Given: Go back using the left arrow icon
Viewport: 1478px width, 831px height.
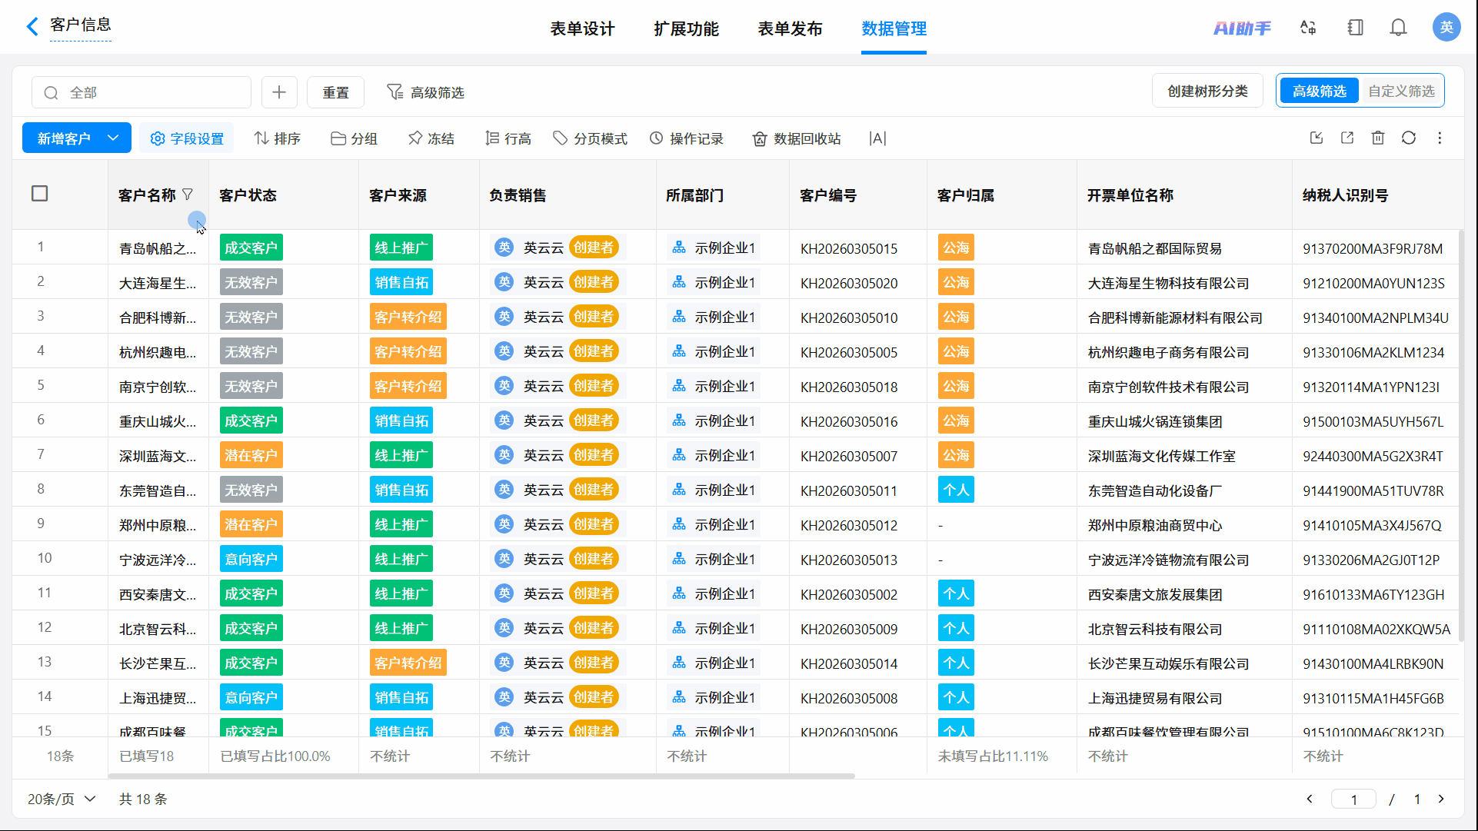Looking at the screenshot, I should (32, 27).
